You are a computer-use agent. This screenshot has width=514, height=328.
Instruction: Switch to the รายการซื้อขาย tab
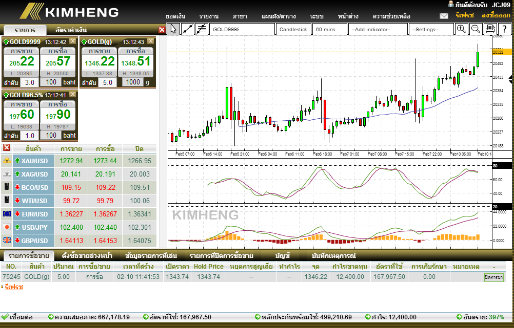tap(29, 256)
